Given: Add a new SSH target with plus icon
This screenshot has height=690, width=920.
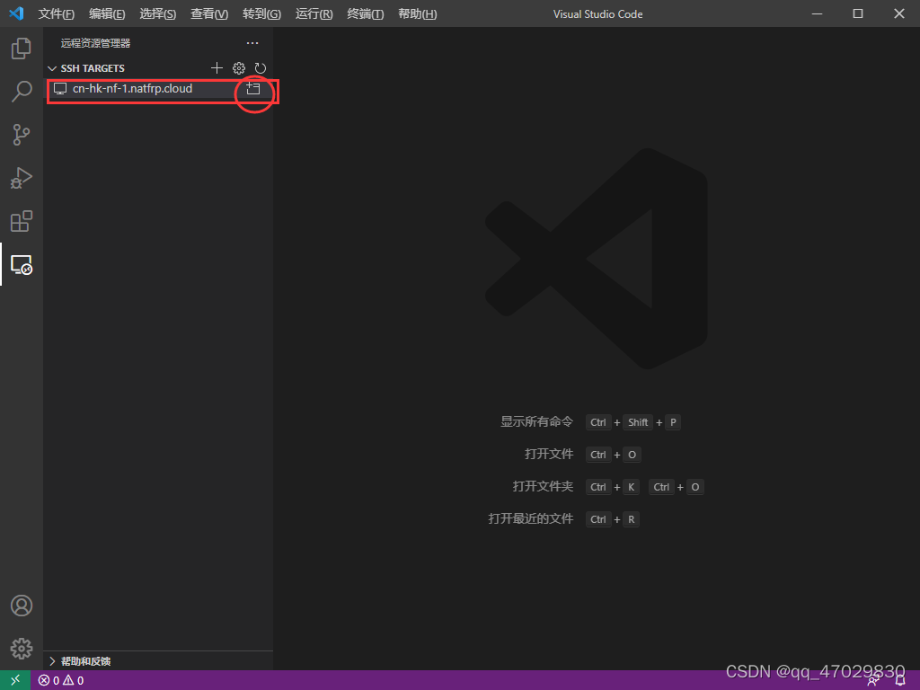Looking at the screenshot, I should tap(217, 68).
